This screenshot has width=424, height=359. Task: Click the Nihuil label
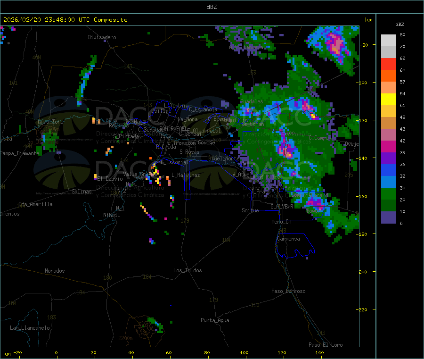111,215
